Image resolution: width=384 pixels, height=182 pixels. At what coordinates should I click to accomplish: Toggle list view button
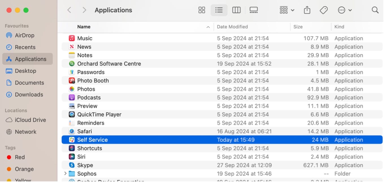[x=219, y=10]
